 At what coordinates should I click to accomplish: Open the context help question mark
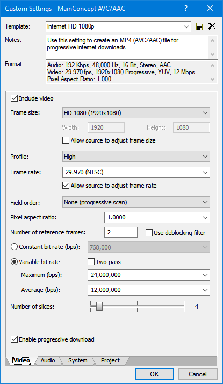[186, 8]
